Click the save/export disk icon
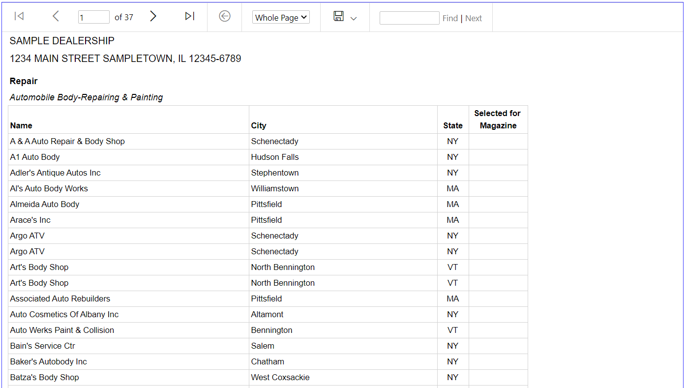 click(338, 17)
